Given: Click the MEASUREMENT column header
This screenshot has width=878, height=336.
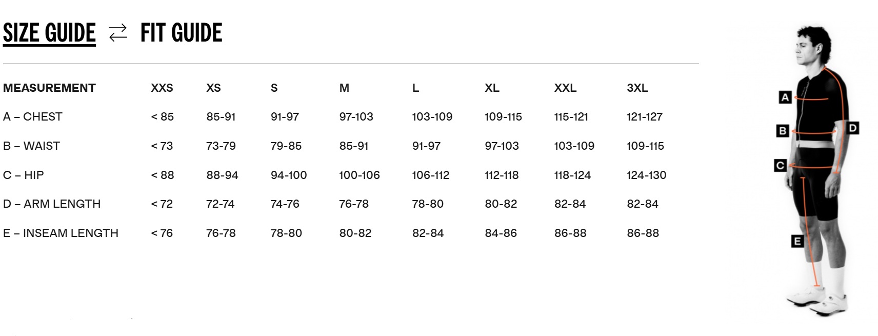Looking at the screenshot, I should (x=49, y=88).
